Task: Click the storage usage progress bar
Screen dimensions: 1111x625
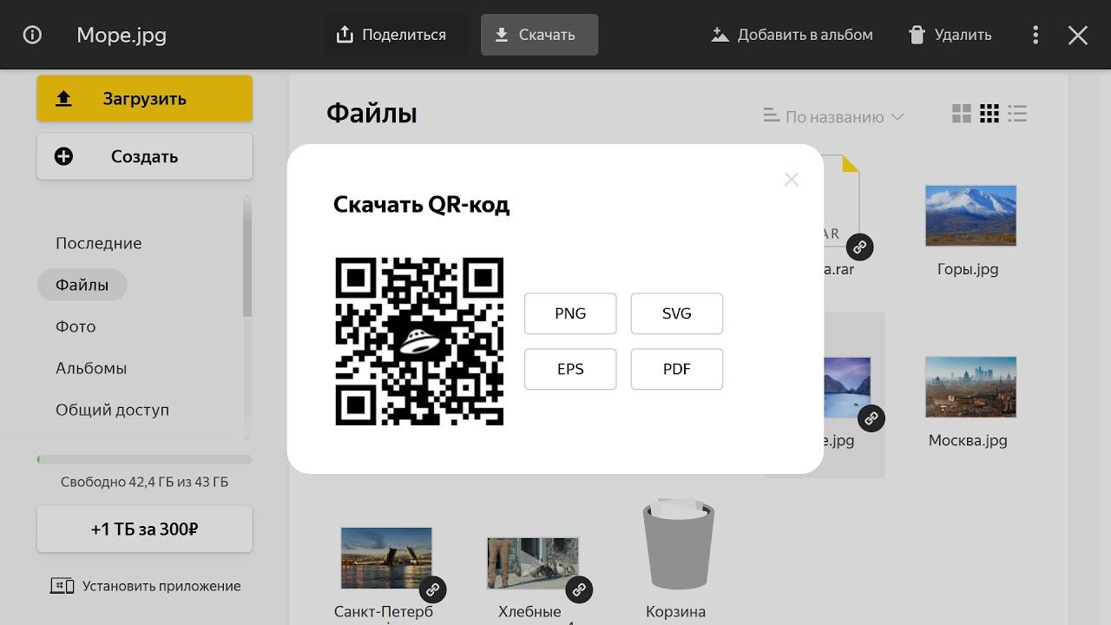Action: pyautogui.click(x=144, y=459)
